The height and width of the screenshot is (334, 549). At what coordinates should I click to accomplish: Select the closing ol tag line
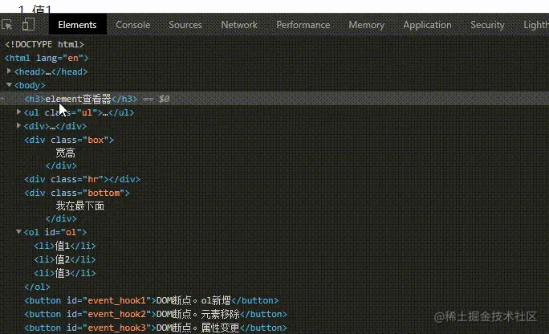[x=37, y=287]
